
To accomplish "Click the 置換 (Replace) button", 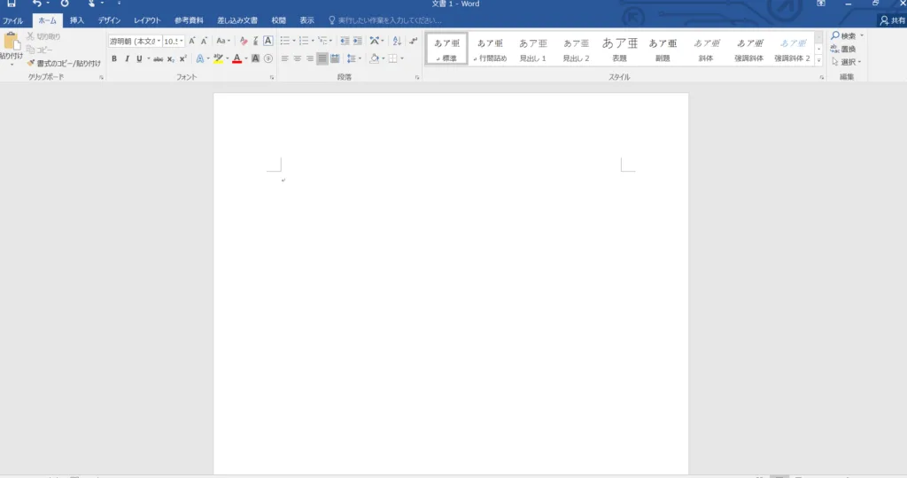I will point(847,49).
